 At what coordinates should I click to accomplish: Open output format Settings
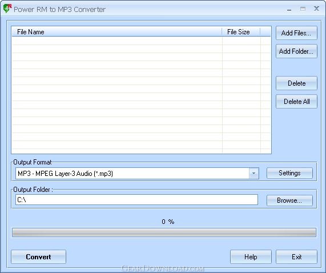pos(289,173)
